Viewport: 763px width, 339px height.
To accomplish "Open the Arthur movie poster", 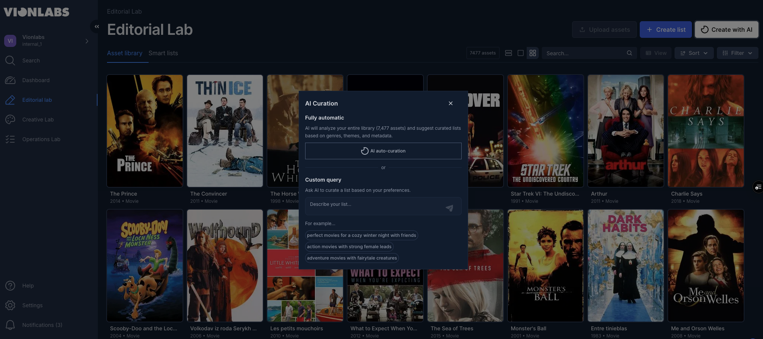I will pos(626,131).
